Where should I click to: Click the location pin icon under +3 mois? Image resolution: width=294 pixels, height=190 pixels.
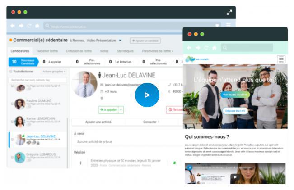[x=102, y=98]
